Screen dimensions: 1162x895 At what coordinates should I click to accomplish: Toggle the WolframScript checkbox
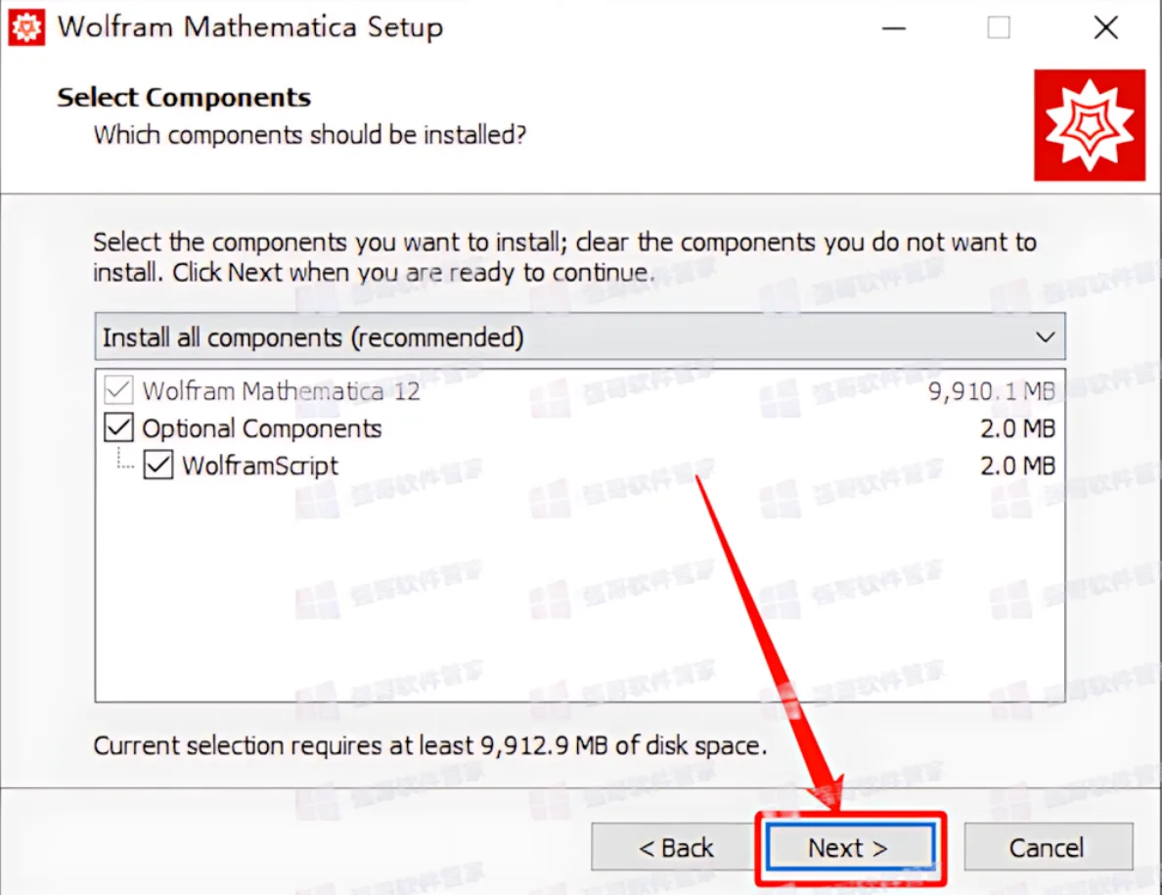pyautogui.click(x=157, y=465)
